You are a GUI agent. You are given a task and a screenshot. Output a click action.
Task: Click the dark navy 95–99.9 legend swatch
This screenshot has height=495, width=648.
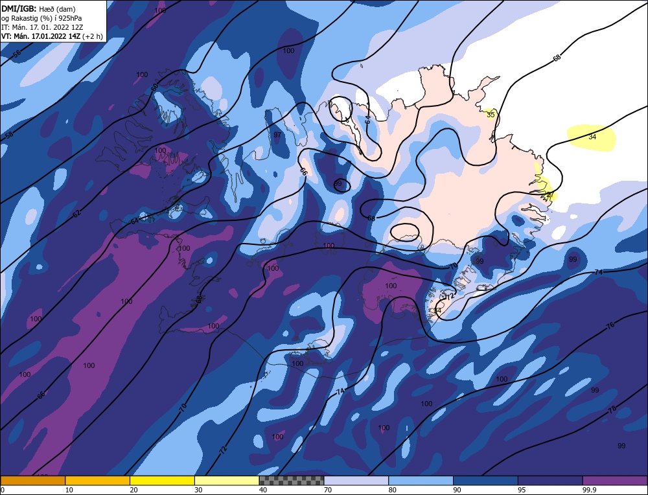coord(550,480)
